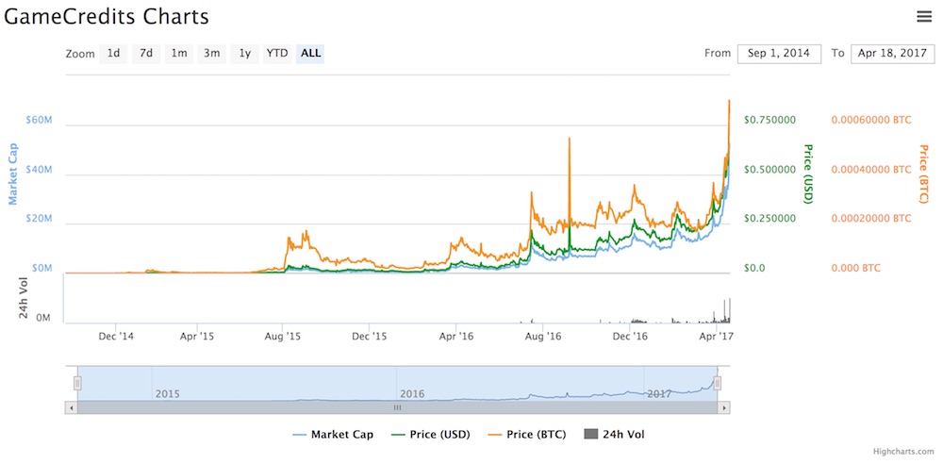The image size is (943, 464).
Task: Click the navigator right range handle
Action: click(x=717, y=383)
